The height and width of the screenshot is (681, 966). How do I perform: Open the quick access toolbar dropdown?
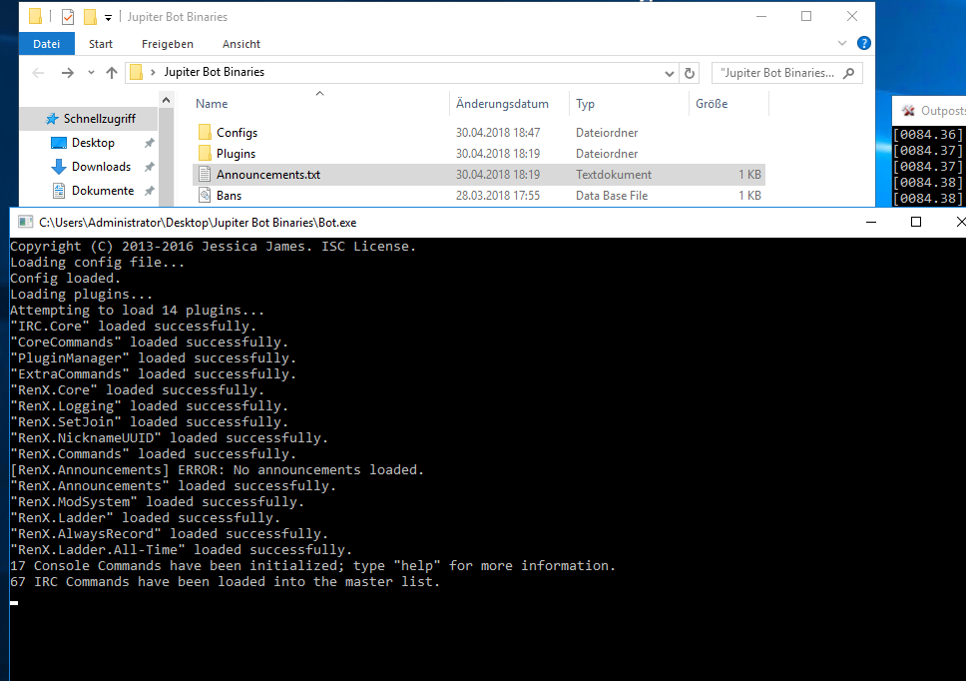click(108, 17)
